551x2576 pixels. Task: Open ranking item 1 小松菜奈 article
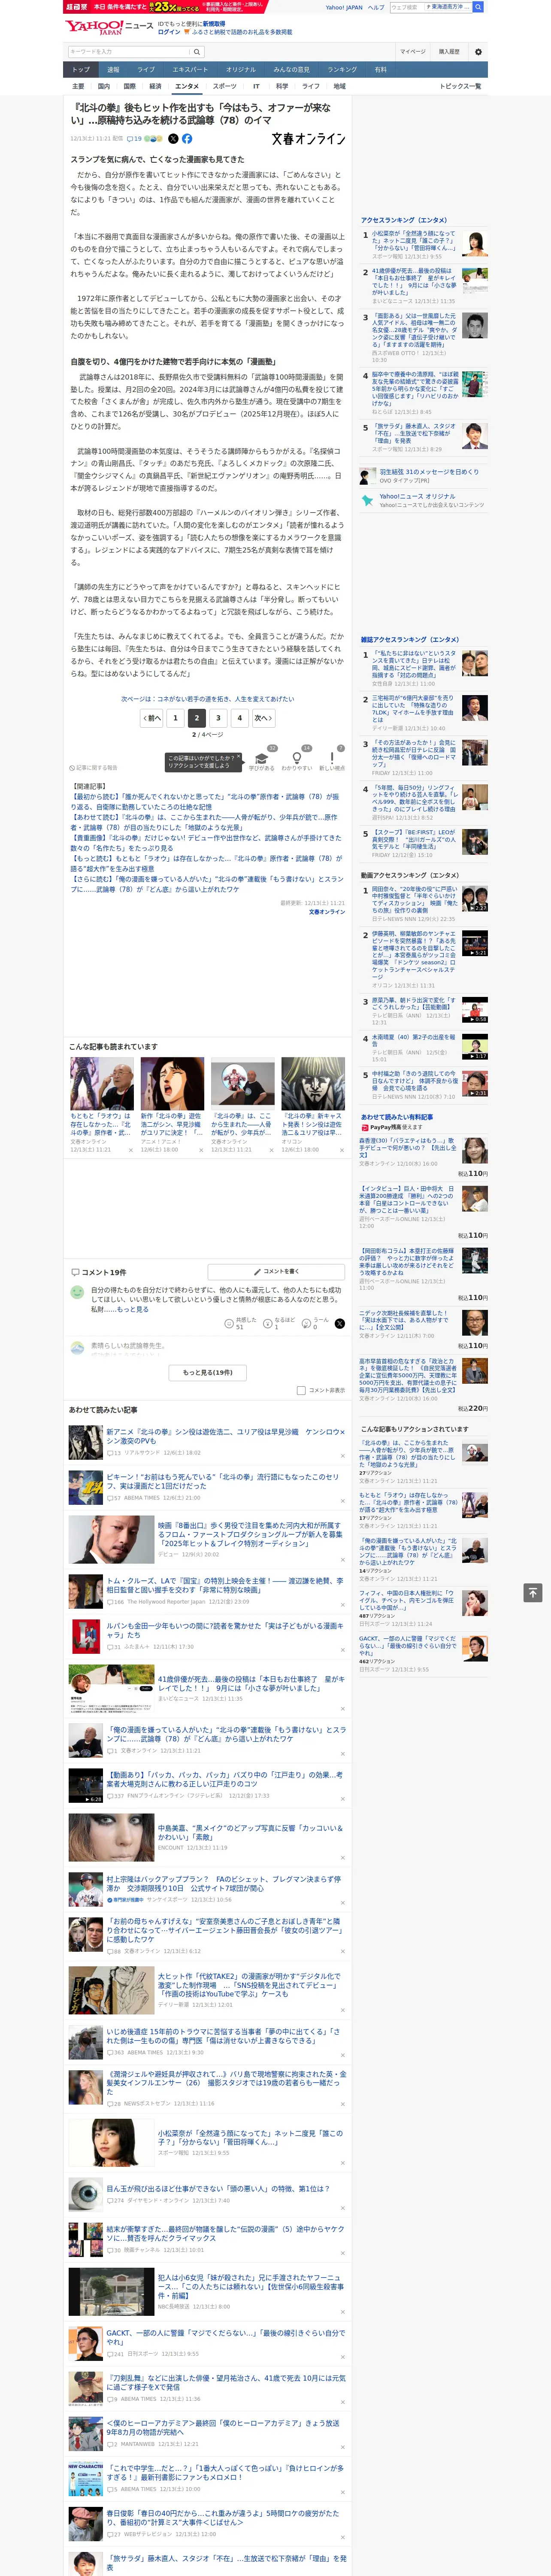[x=414, y=241]
